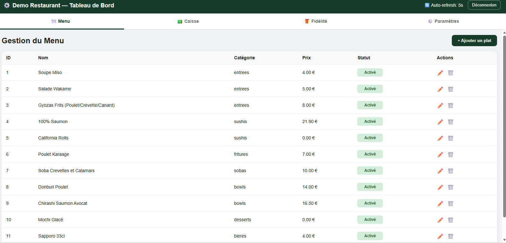Edit the Salade Wakame row
This screenshot has width=506, height=243.
[440, 89]
